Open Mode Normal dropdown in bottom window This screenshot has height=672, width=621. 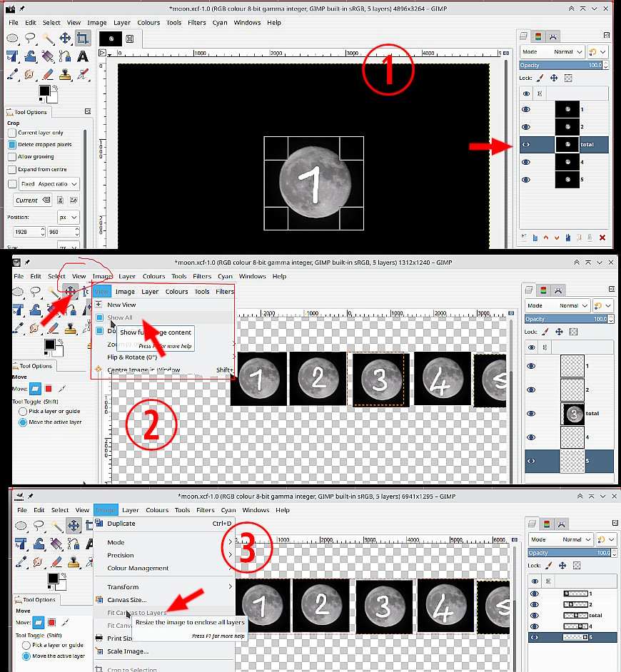pos(560,539)
